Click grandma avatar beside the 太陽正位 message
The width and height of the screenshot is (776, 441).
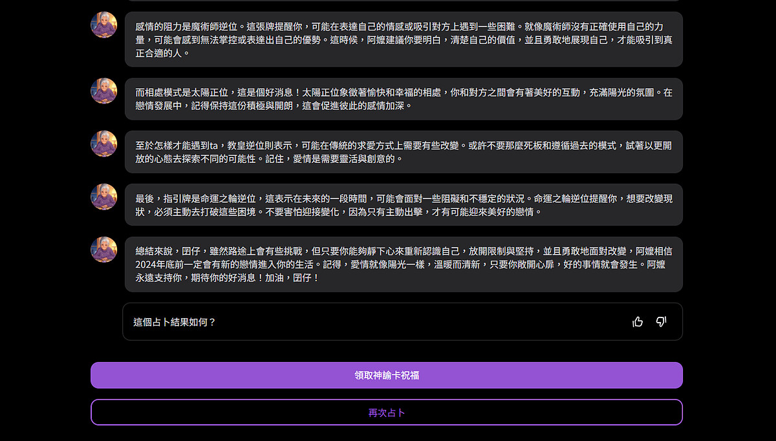pyautogui.click(x=103, y=91)
